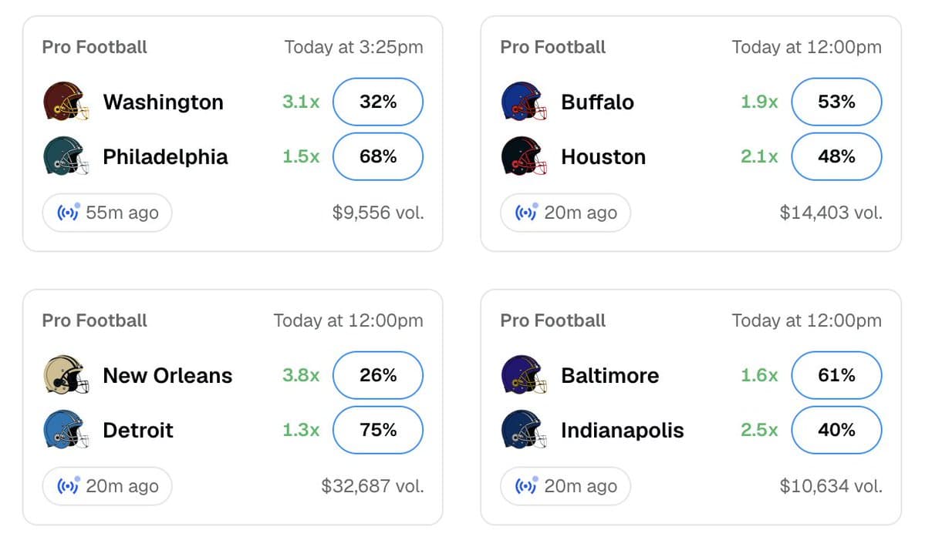This screenshot has height=550, width=925.
Task: Select the Washington 32% odds button
Action: 378,102
